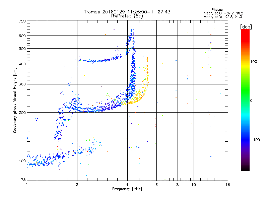Image resolution: width=268 pixels, height=201 pixels.
Task: Click x-axis tick label 16
Action: pyautogui.click(x=228, y=185)
